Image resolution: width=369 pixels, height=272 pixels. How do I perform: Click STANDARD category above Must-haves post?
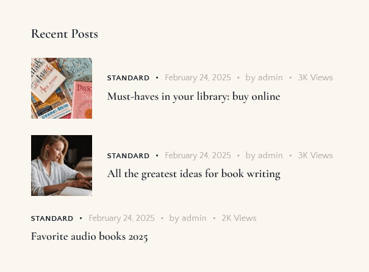pos(128,78)
